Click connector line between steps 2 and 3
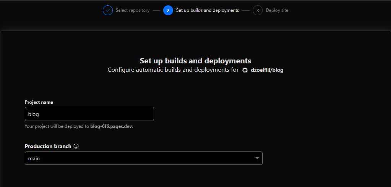Viewport: 391px width, 187px height. [246, 10]
